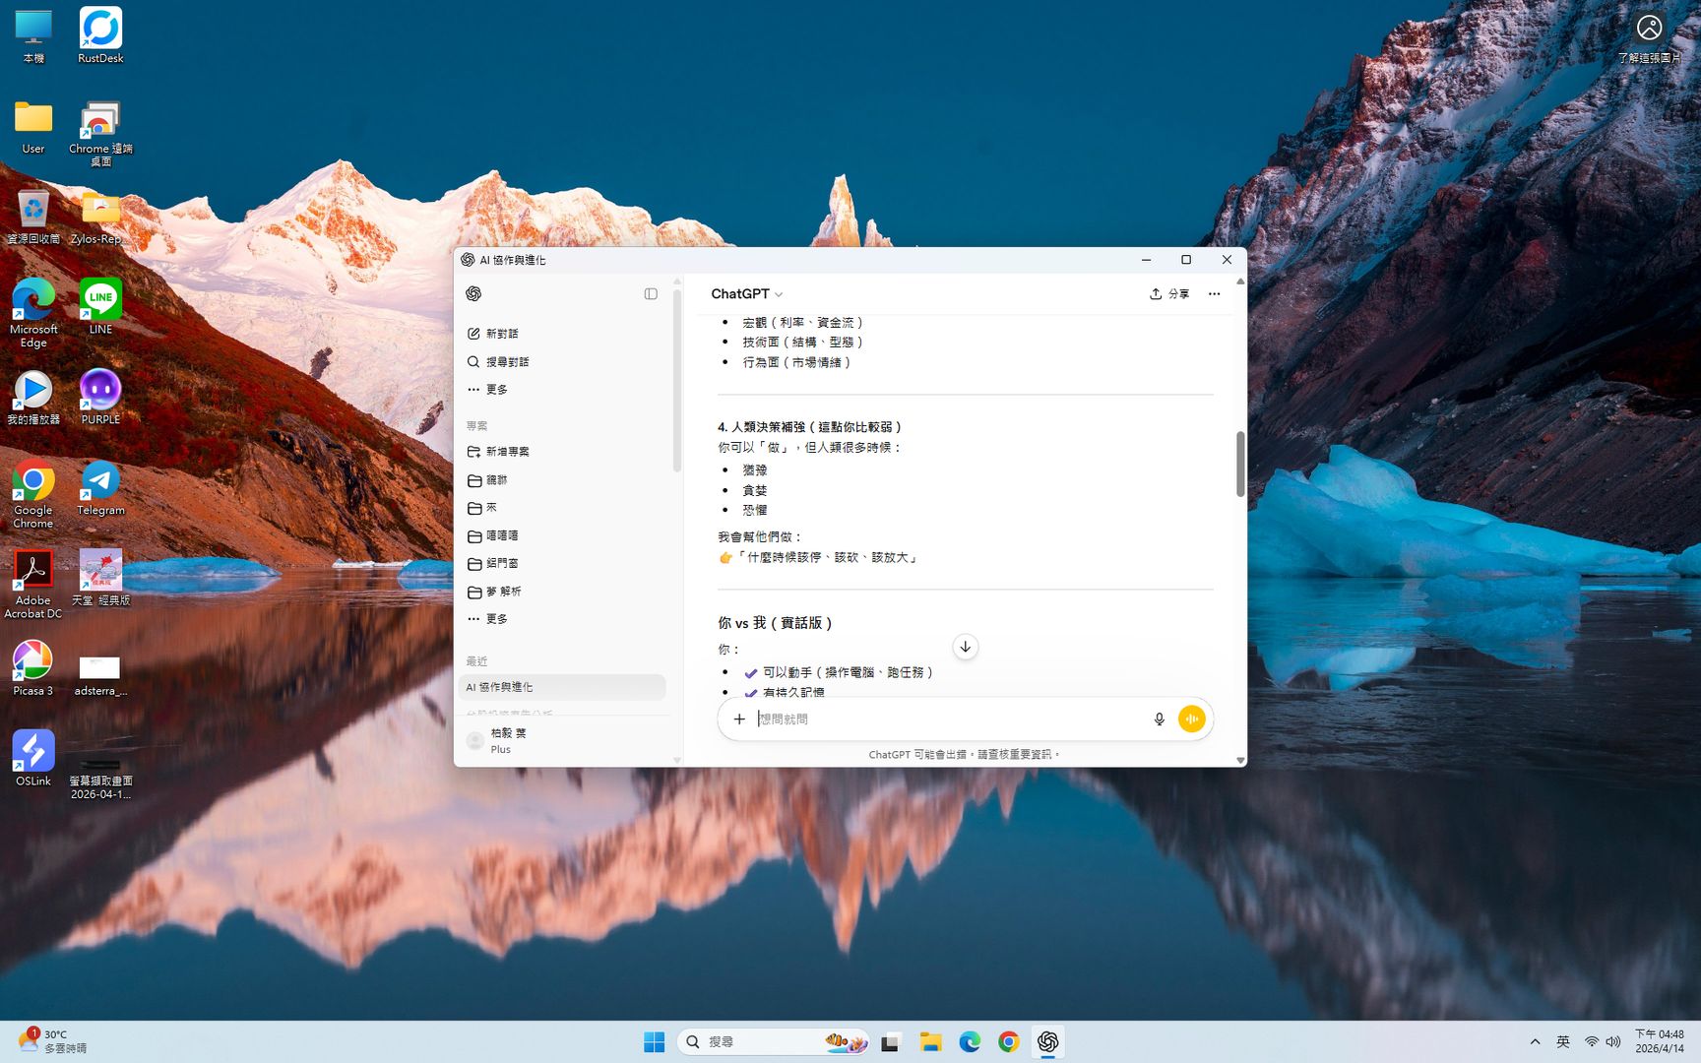The width and height of the screenshot is (1701, 1063).
Task: Expand 更多 below 搜尋對話
Action: tap(496, 390)
